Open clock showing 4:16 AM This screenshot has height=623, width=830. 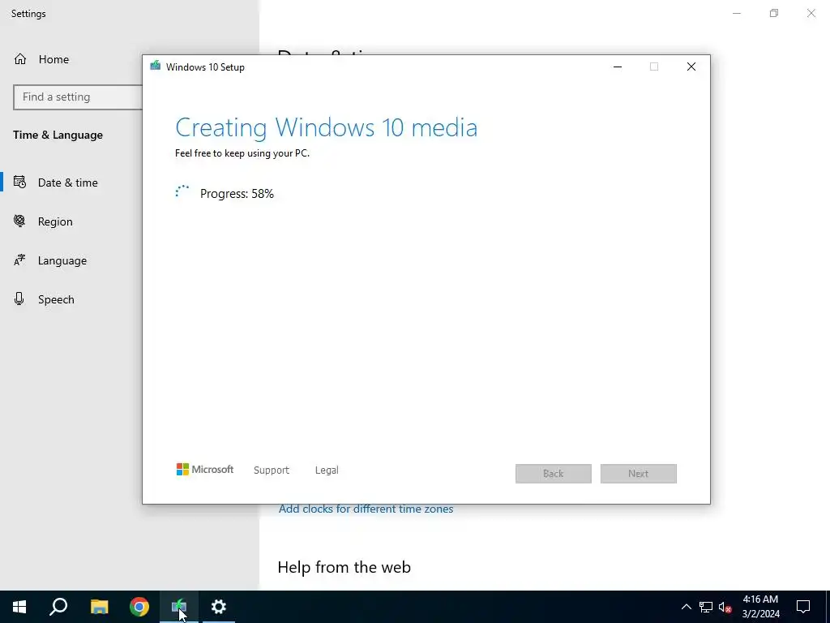760,607
